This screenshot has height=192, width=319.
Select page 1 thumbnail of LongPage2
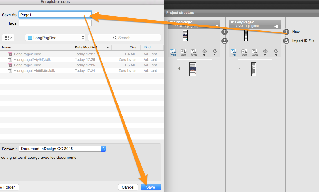tap(254, 69)
